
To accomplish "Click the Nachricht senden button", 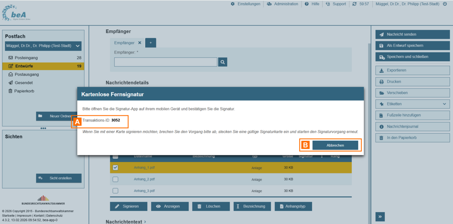I will 412,35.
